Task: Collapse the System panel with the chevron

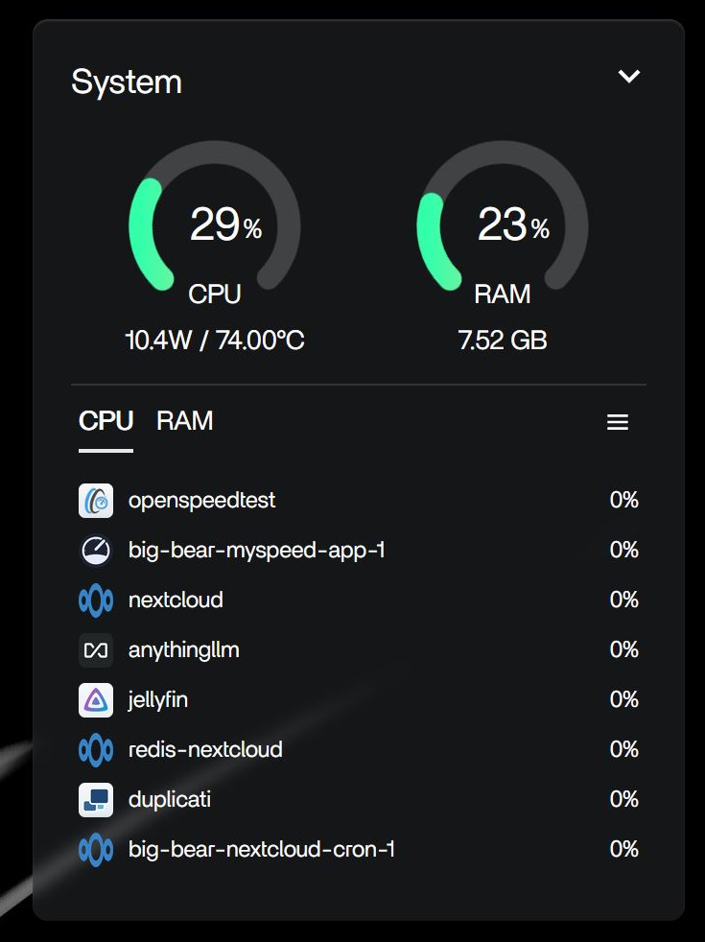Action: tap(629, 77)
